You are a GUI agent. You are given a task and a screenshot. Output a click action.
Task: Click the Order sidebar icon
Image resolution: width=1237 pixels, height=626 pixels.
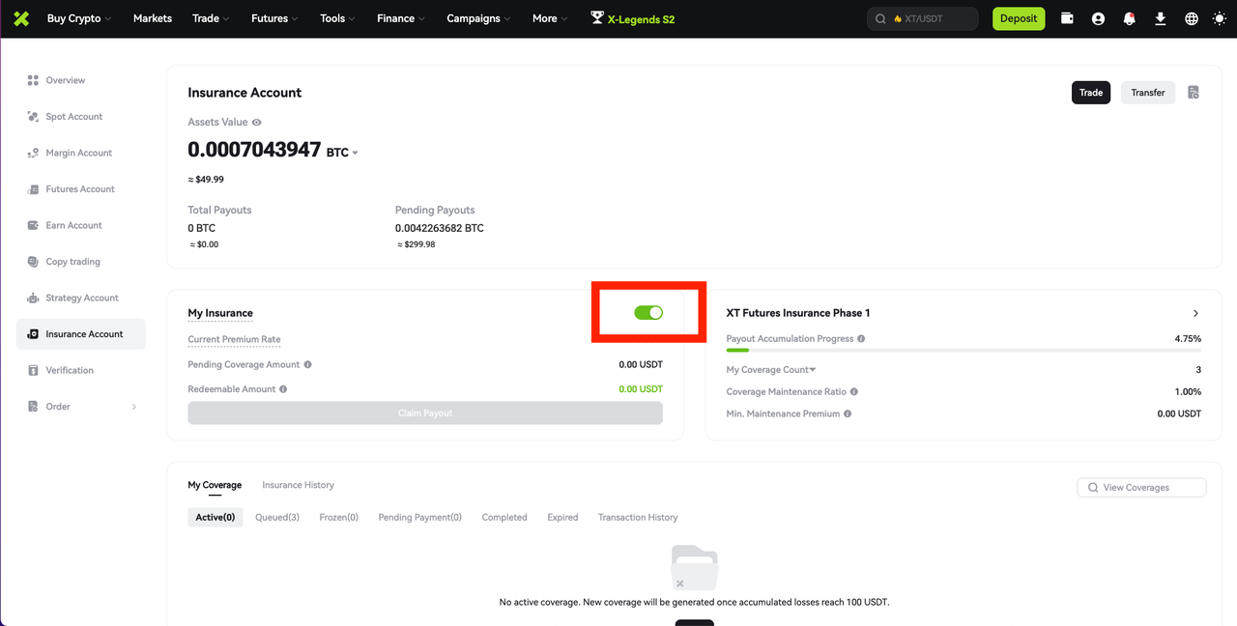[x=33, y=407]
